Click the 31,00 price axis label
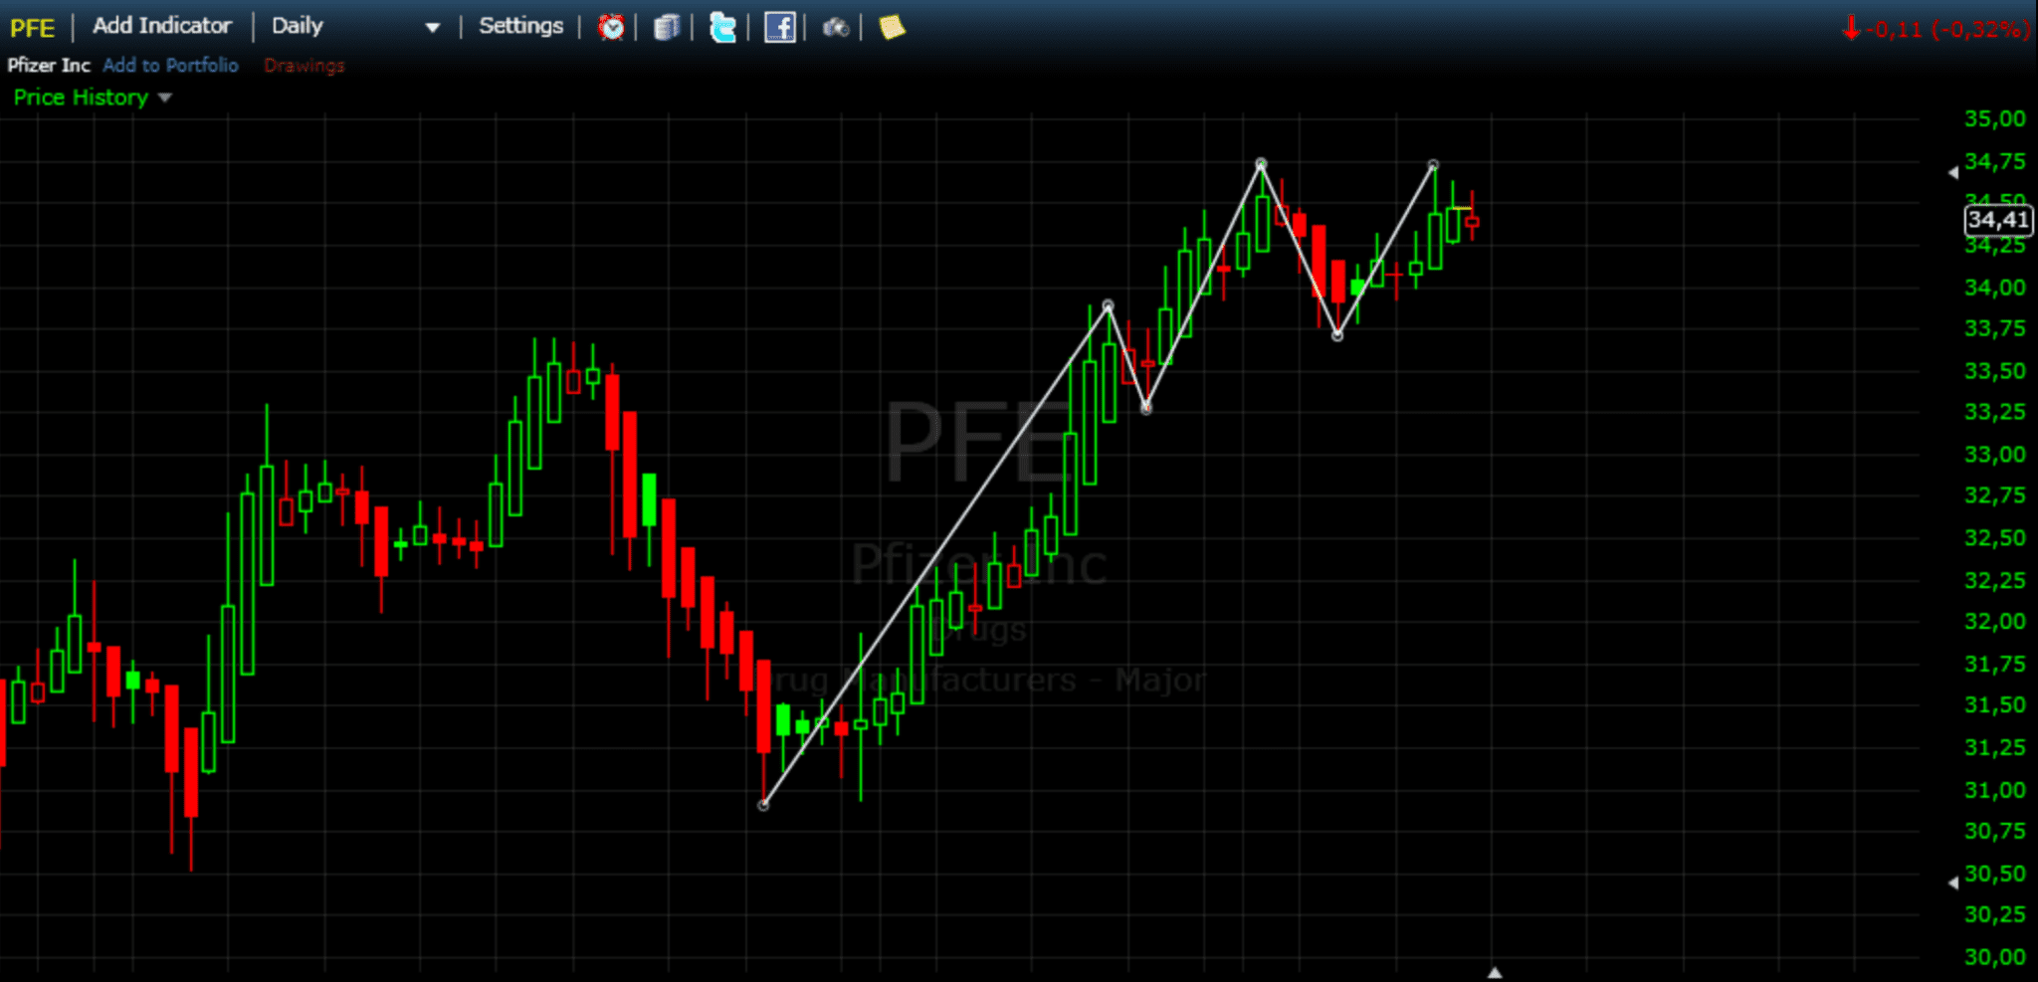This screenshot has height=982, width=2038. point(1994,790)
